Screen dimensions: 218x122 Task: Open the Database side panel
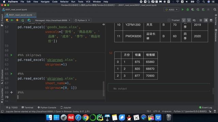click(x=216, y=35)
